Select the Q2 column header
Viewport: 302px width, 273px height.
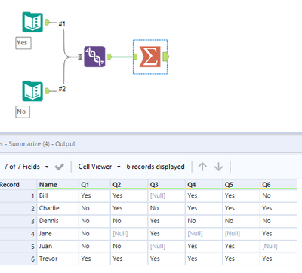point(129,185)
